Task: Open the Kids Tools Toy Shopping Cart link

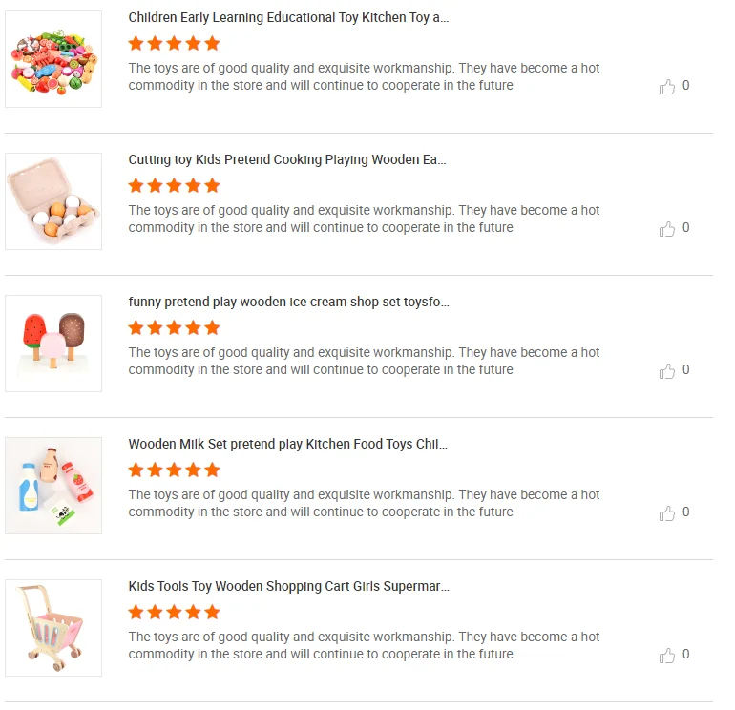Action: [288, 586]
